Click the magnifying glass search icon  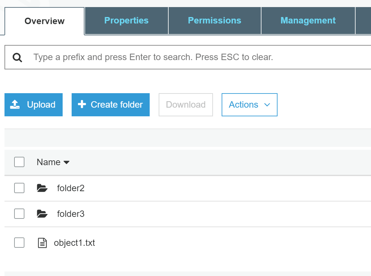pos(17,57)
